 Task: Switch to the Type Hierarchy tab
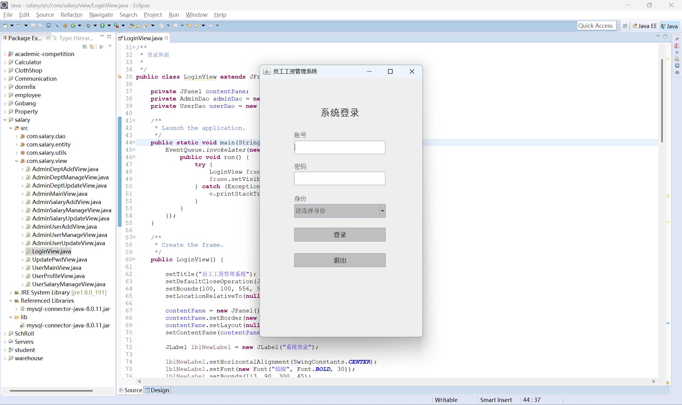point(73,38)
